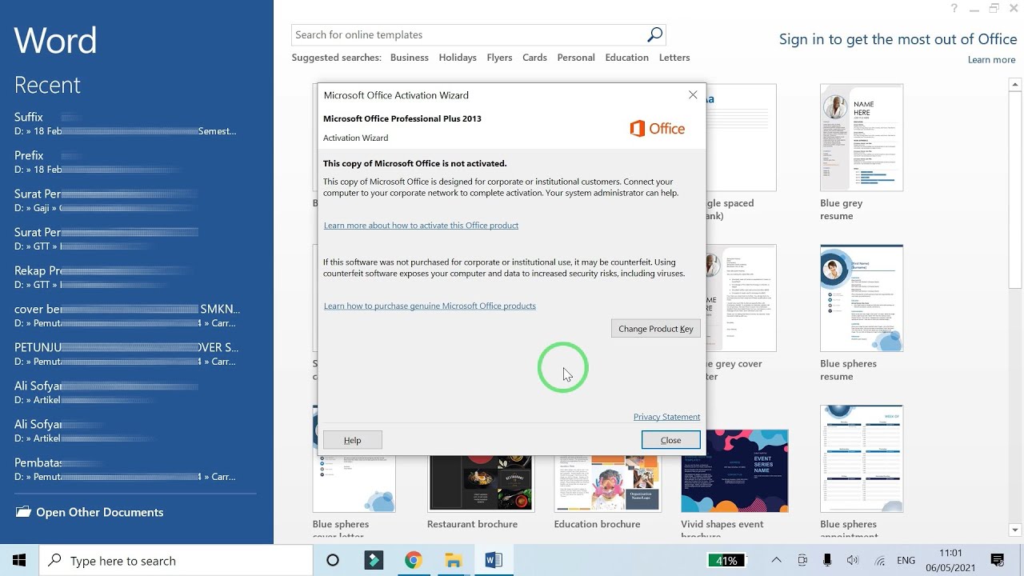The height and width of the screenshot is (576, 1024).
Task: Close the Activation Wizard dialog with X
Action: point(693,94)
